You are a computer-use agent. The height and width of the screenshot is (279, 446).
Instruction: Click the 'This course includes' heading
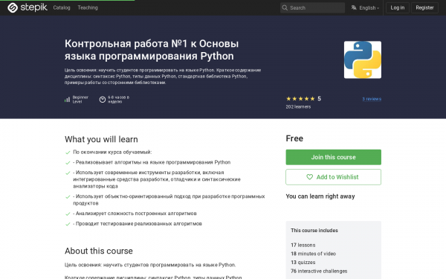click(314, 231)
